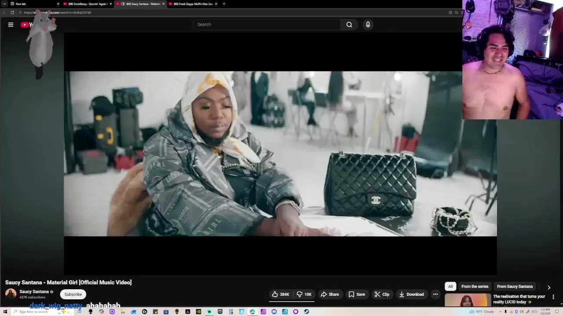Select the From the series chip

pyautogui.click(x=475, y=287)
